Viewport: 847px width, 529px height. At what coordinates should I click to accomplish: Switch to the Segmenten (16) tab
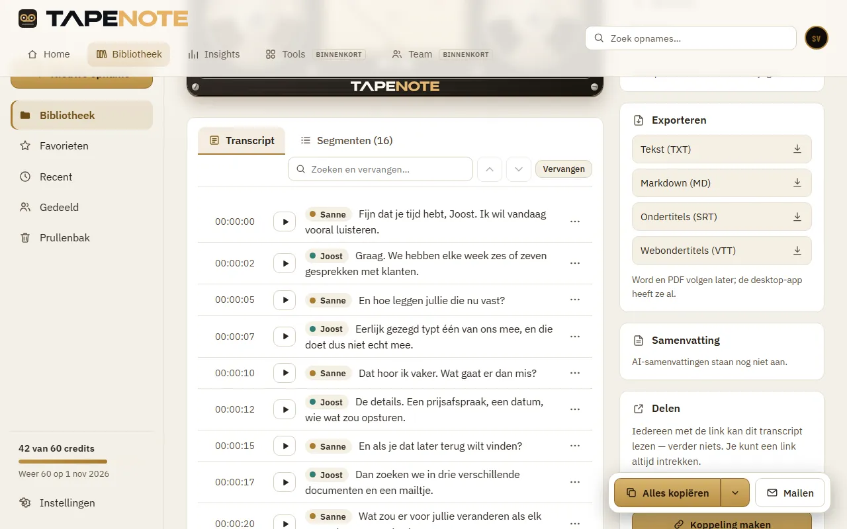[x=346, y=140]
